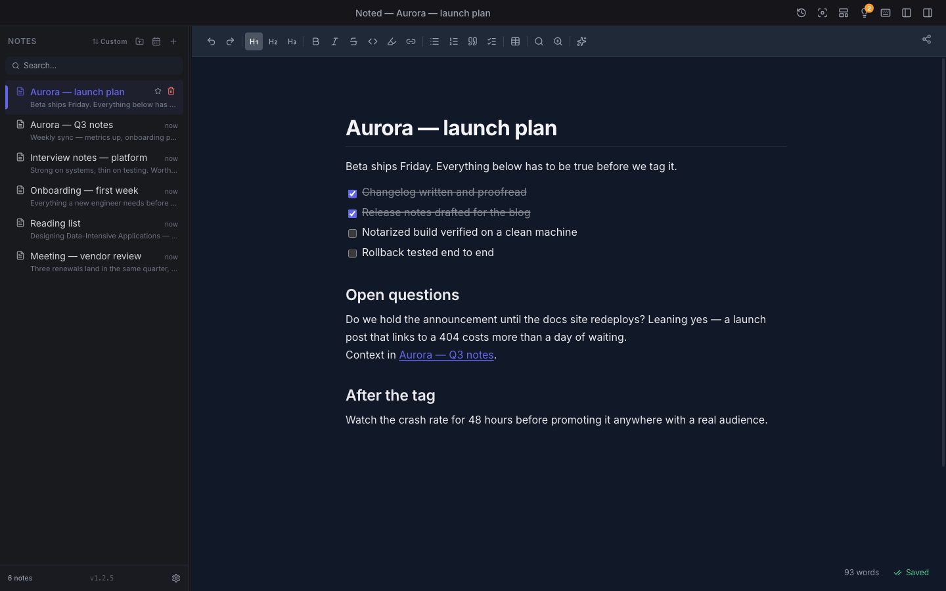Delete the Aurora — launch plan note

[171, 91]
